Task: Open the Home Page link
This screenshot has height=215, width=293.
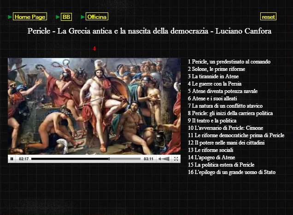Action: [x=30, y=17]
